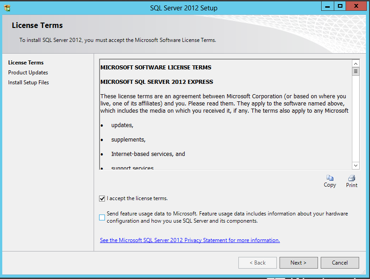Click the Print license terms icon

pos(351,178)
